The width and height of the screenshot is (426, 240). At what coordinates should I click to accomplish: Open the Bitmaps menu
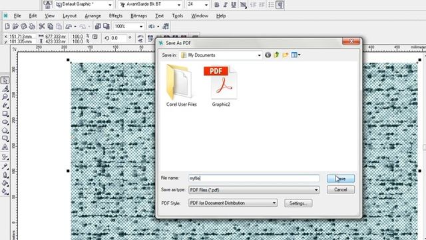(x=139, y=16)
